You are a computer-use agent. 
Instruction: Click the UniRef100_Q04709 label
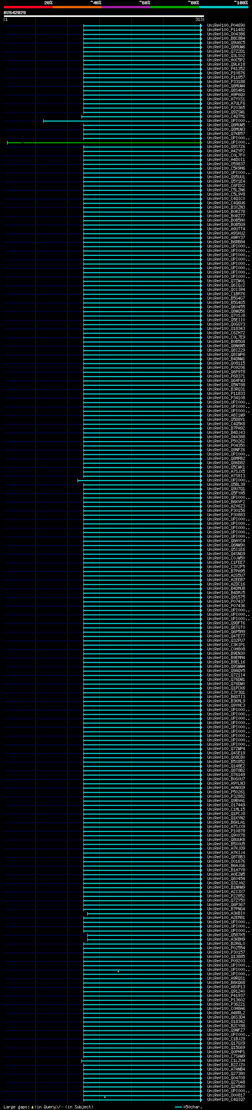pyautogui.click(x=226, y=1078)
